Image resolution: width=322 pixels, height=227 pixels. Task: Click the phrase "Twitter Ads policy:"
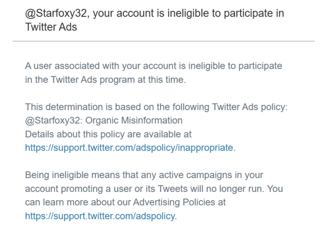point(250,107)
